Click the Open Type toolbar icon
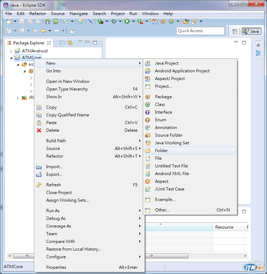The width and height of the screenshot is (267, 274). pyautogui.click(x=186, y=21)
